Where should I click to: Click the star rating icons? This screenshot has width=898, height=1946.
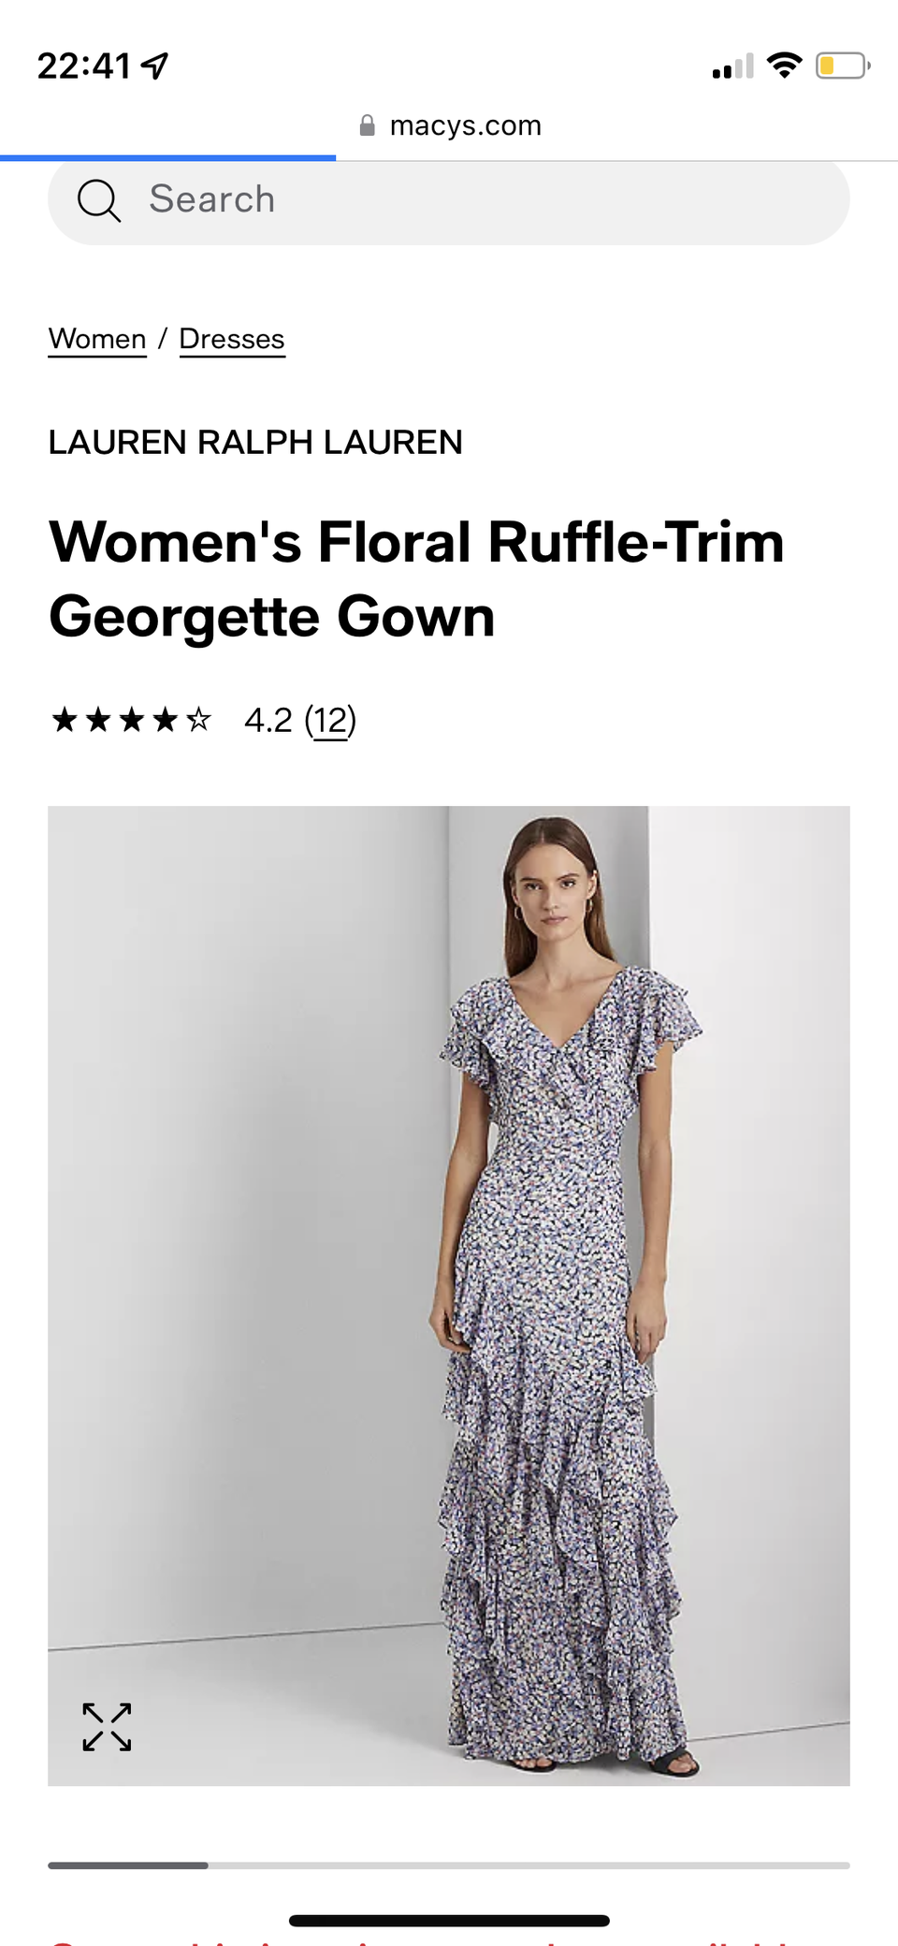(132, 720)
